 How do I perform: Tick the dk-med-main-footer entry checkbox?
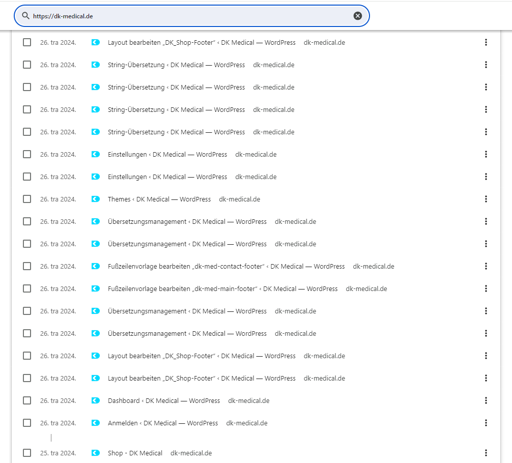(x=27, y=288)
